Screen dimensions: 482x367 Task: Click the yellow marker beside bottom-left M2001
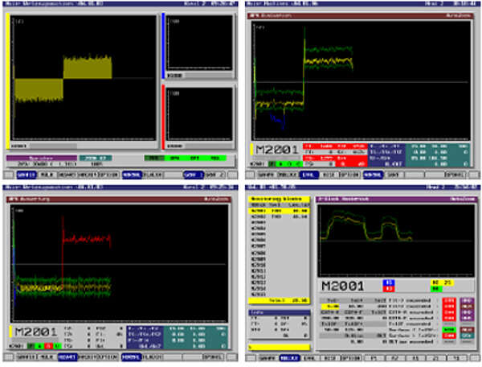(x=11, y=332)
